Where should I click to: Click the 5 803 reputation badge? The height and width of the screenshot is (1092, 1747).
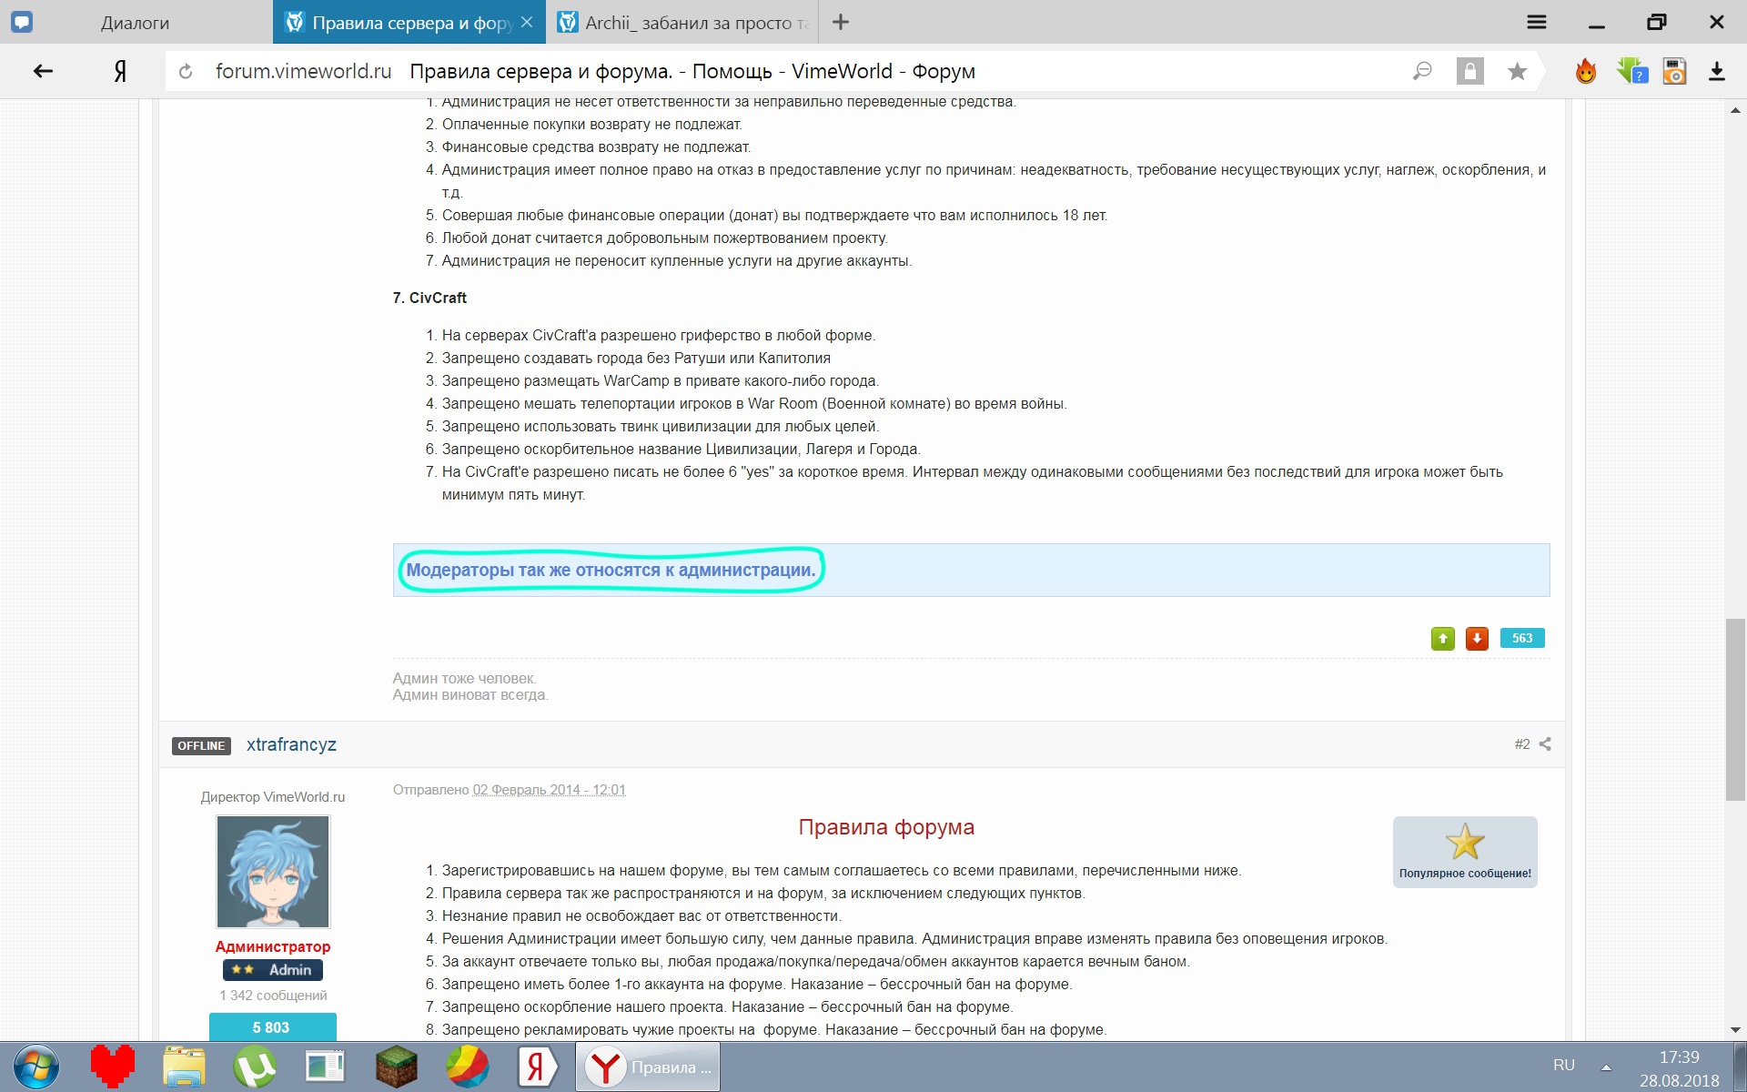point(272,1027)
